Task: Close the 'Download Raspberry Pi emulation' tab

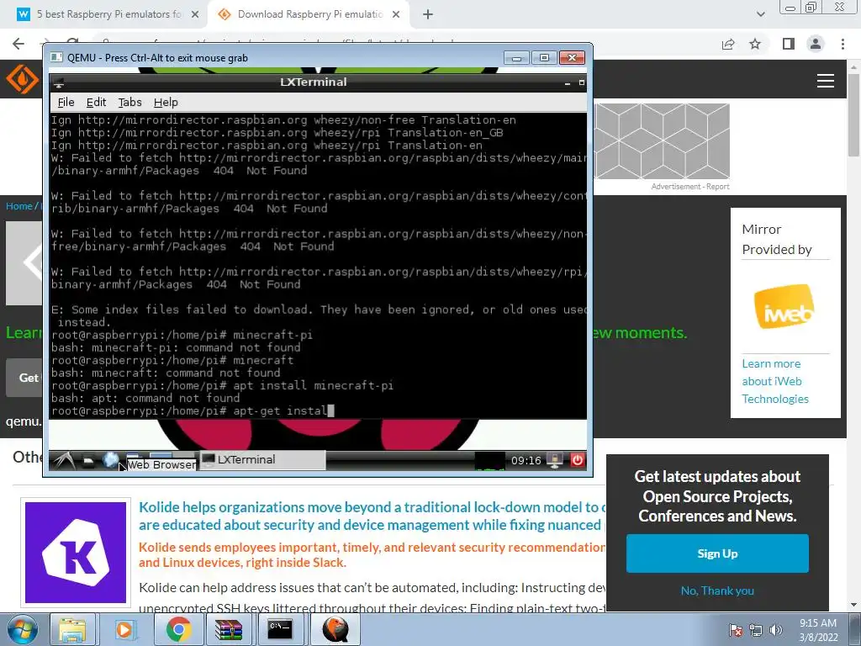Action: pyautogui.click(x=396, y=15)
